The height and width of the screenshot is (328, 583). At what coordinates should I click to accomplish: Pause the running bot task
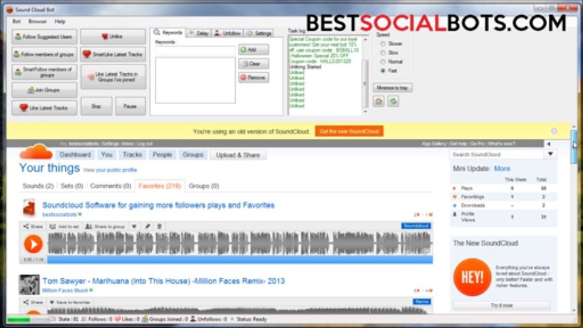coord(130,106)
